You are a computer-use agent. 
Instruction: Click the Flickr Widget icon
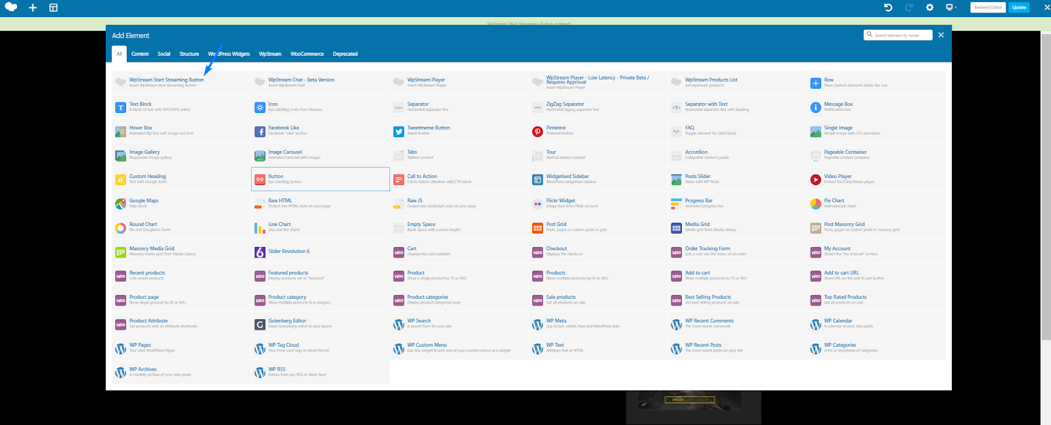click(x=537, y=204)
